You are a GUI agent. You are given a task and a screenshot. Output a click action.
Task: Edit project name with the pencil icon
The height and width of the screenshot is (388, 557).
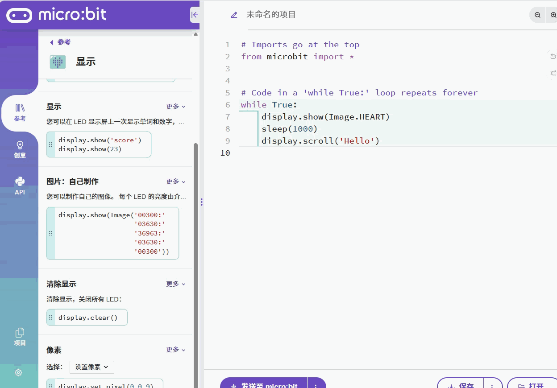pos(234,15)
